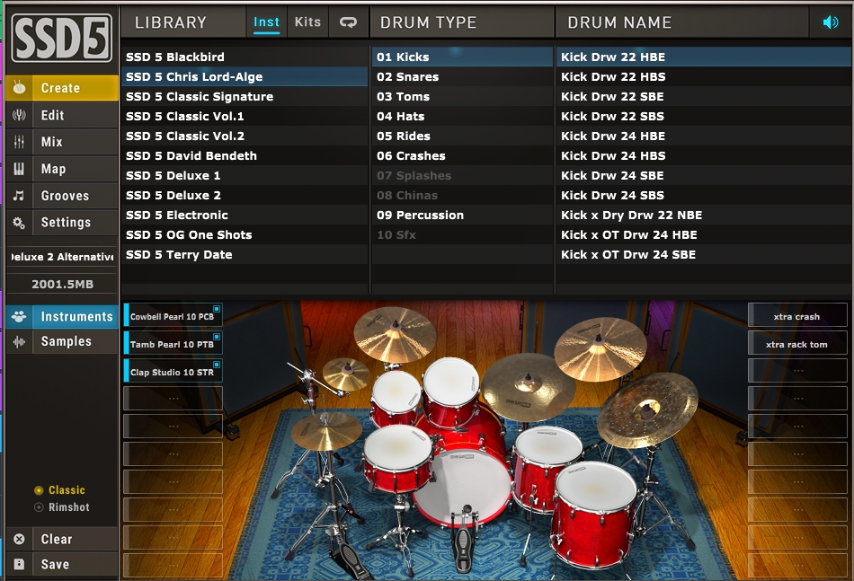This screenshot has width=854, height=581.
Task: Show Instruments using the paw icon
Action: click(x=19, y=317)
